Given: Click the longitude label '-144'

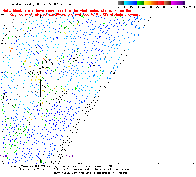Looking at the screenshot, I should (x=79, y=163).
